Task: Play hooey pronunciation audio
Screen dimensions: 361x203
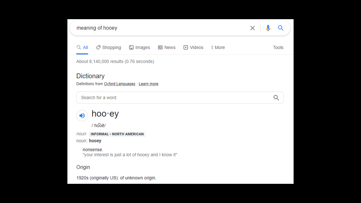Action: [x=82, y=116]
